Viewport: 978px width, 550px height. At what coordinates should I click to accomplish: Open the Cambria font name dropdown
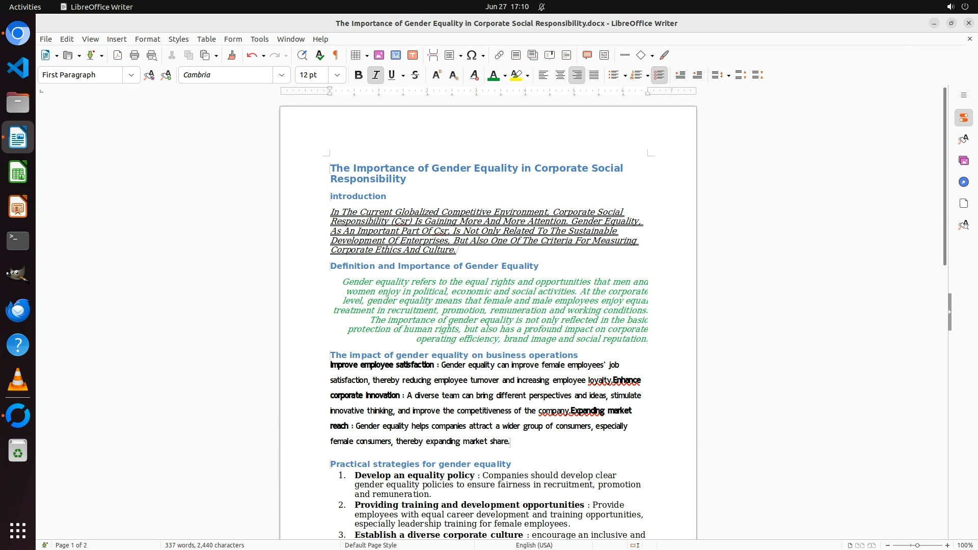point(282,75)
